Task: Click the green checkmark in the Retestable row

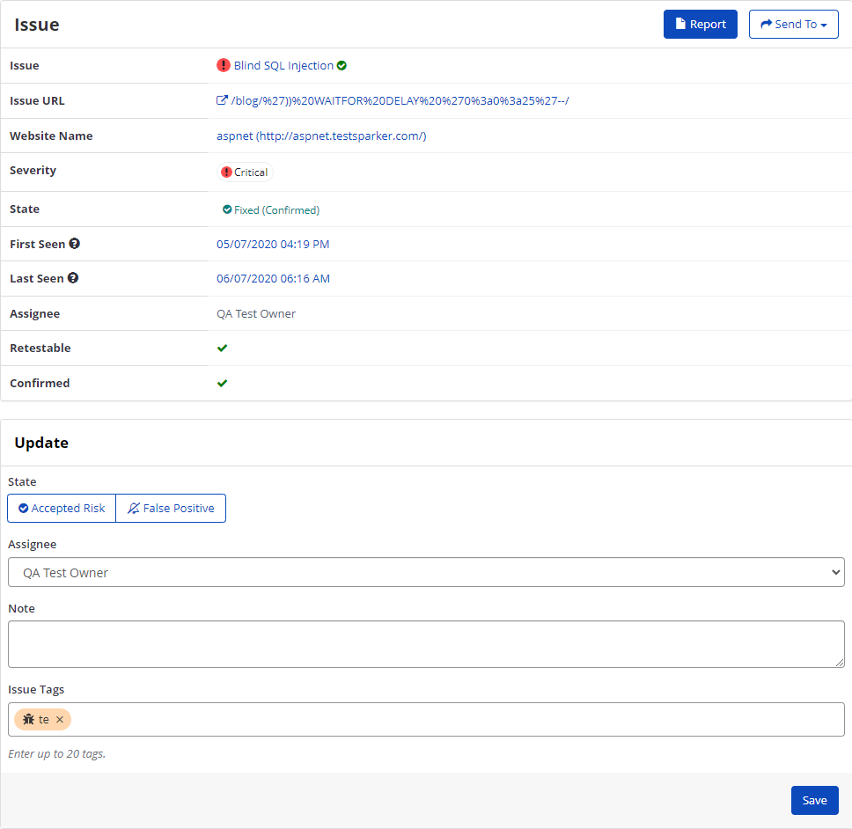Action: (x=223, y=348)
